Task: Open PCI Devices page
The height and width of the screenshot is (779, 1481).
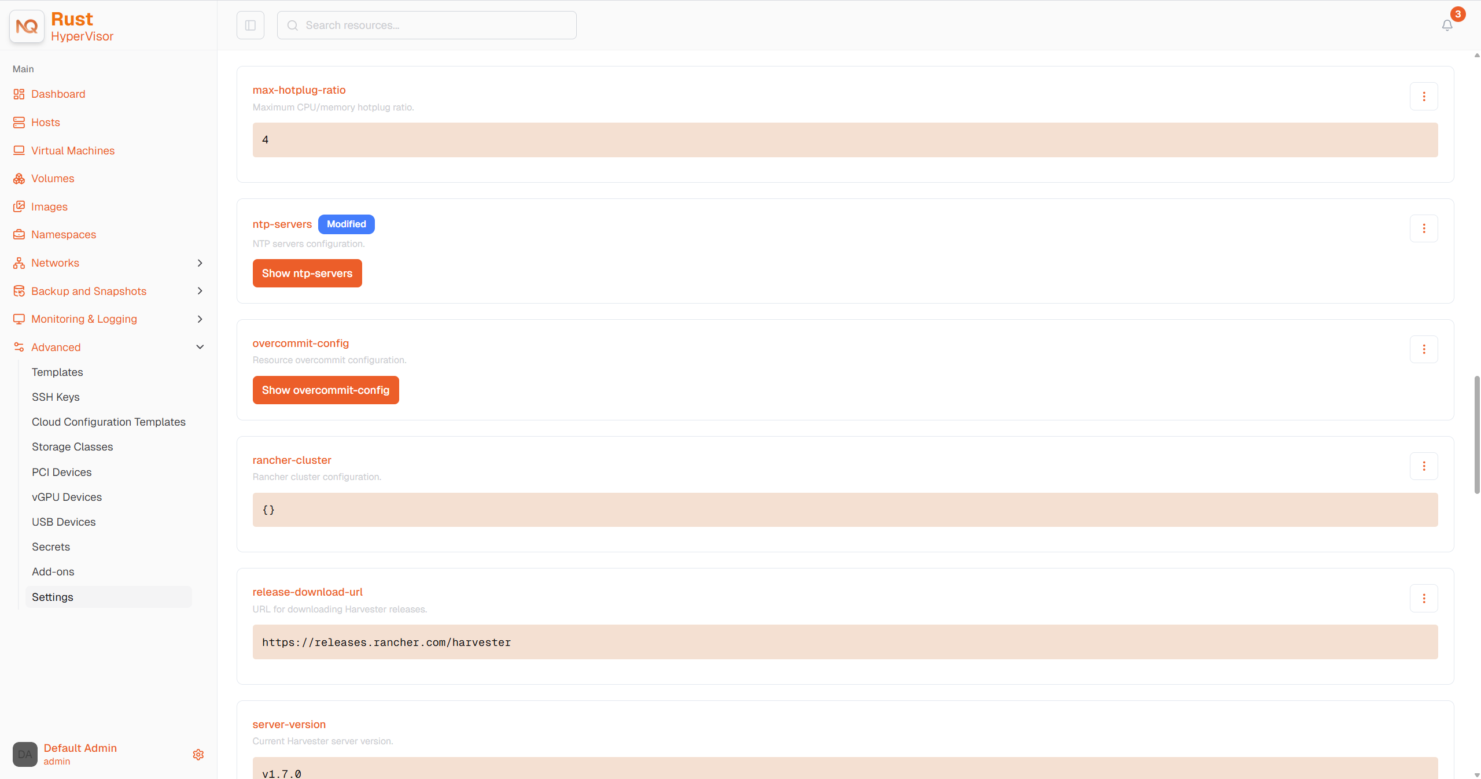Action: click(x=62, y=472)
